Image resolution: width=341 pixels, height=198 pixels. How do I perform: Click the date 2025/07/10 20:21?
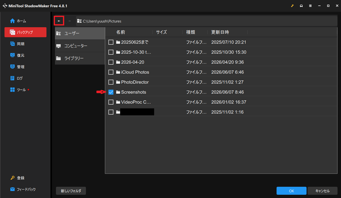pyautogui.click(x=228, y=42)
